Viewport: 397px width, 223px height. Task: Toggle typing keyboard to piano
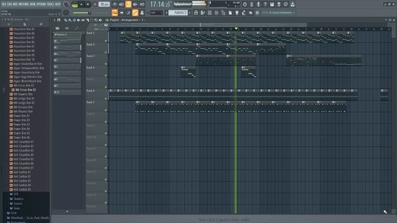pos(115,12)
